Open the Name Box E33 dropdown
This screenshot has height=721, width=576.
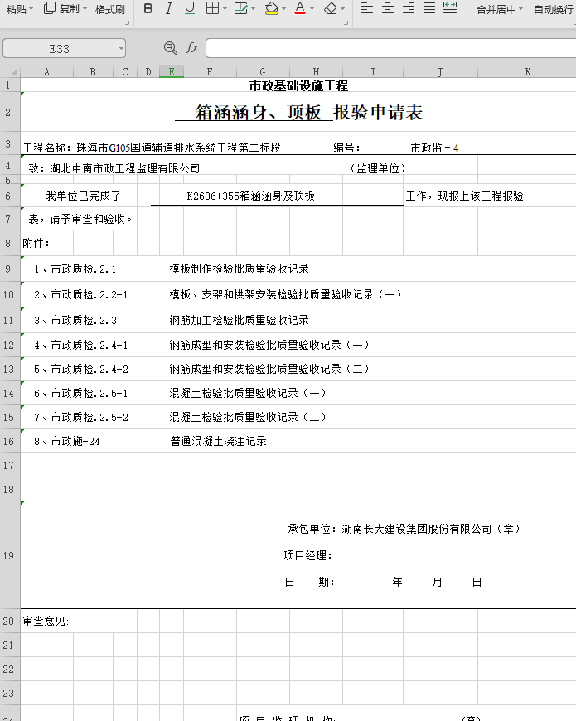coord(121,48)
